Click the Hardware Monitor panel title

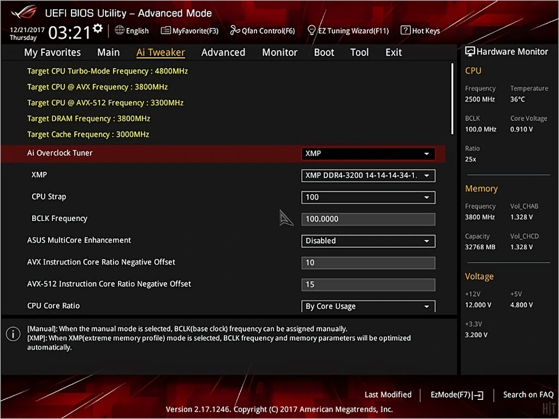(x=512, y=52)
